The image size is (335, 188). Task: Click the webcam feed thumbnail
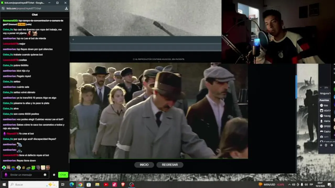(278, 32)
